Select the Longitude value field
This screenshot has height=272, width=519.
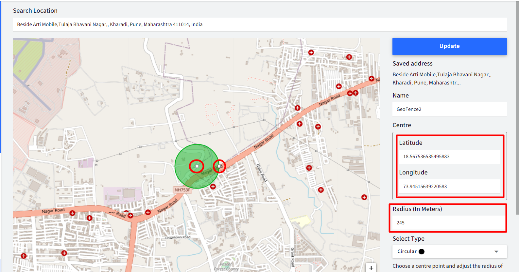point(449,187)
